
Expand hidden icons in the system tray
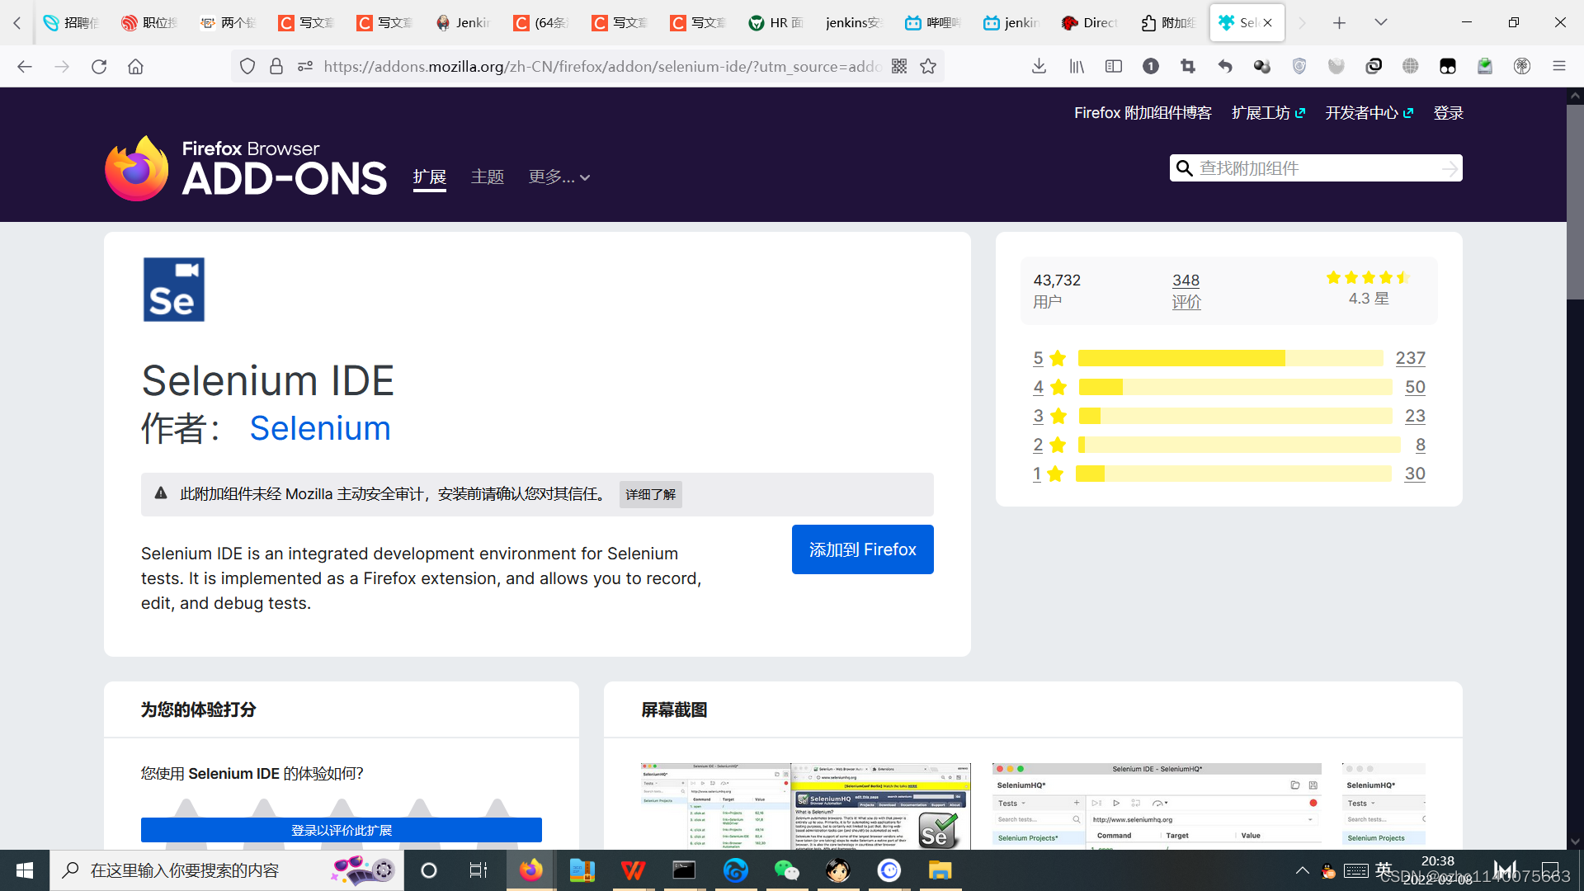click(x=1302, y=870)
